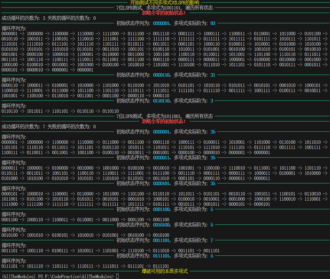Click the yellow header 开始测试不同多项式对LSFR的影响

coord(165,3)
